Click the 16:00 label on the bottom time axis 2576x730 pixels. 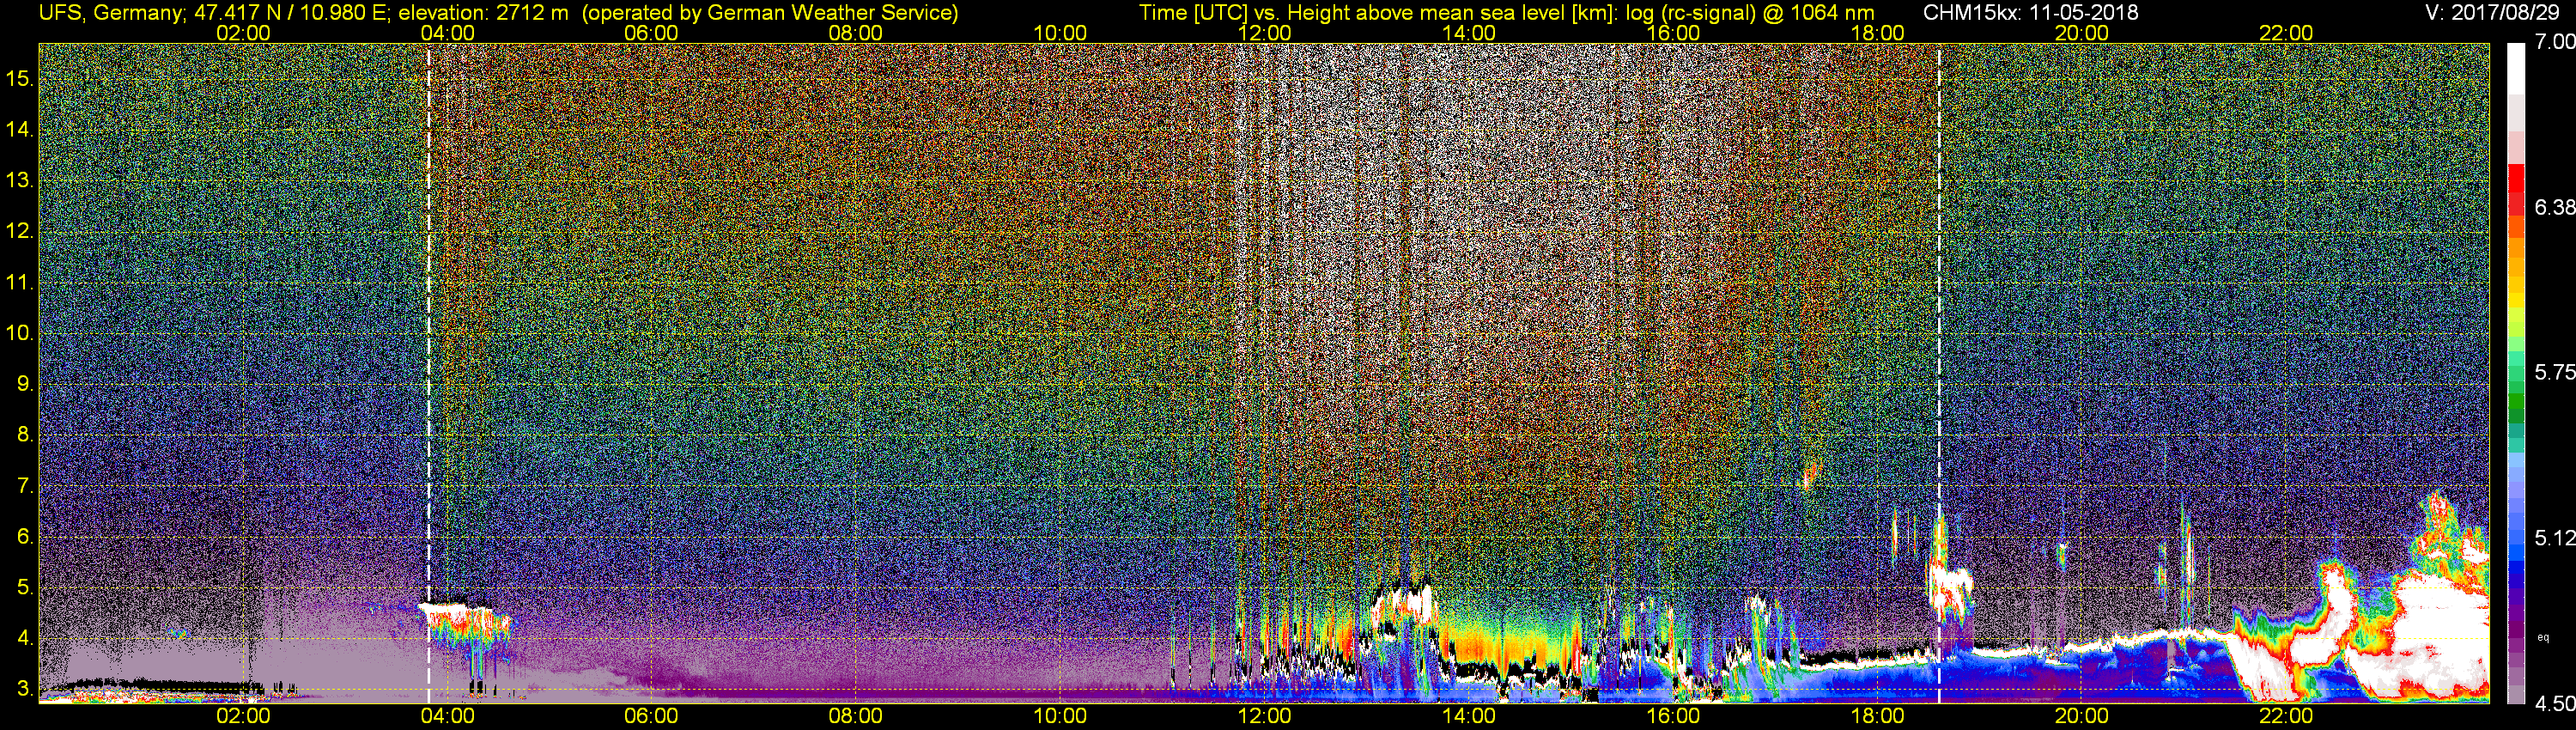click(1673, 717)
